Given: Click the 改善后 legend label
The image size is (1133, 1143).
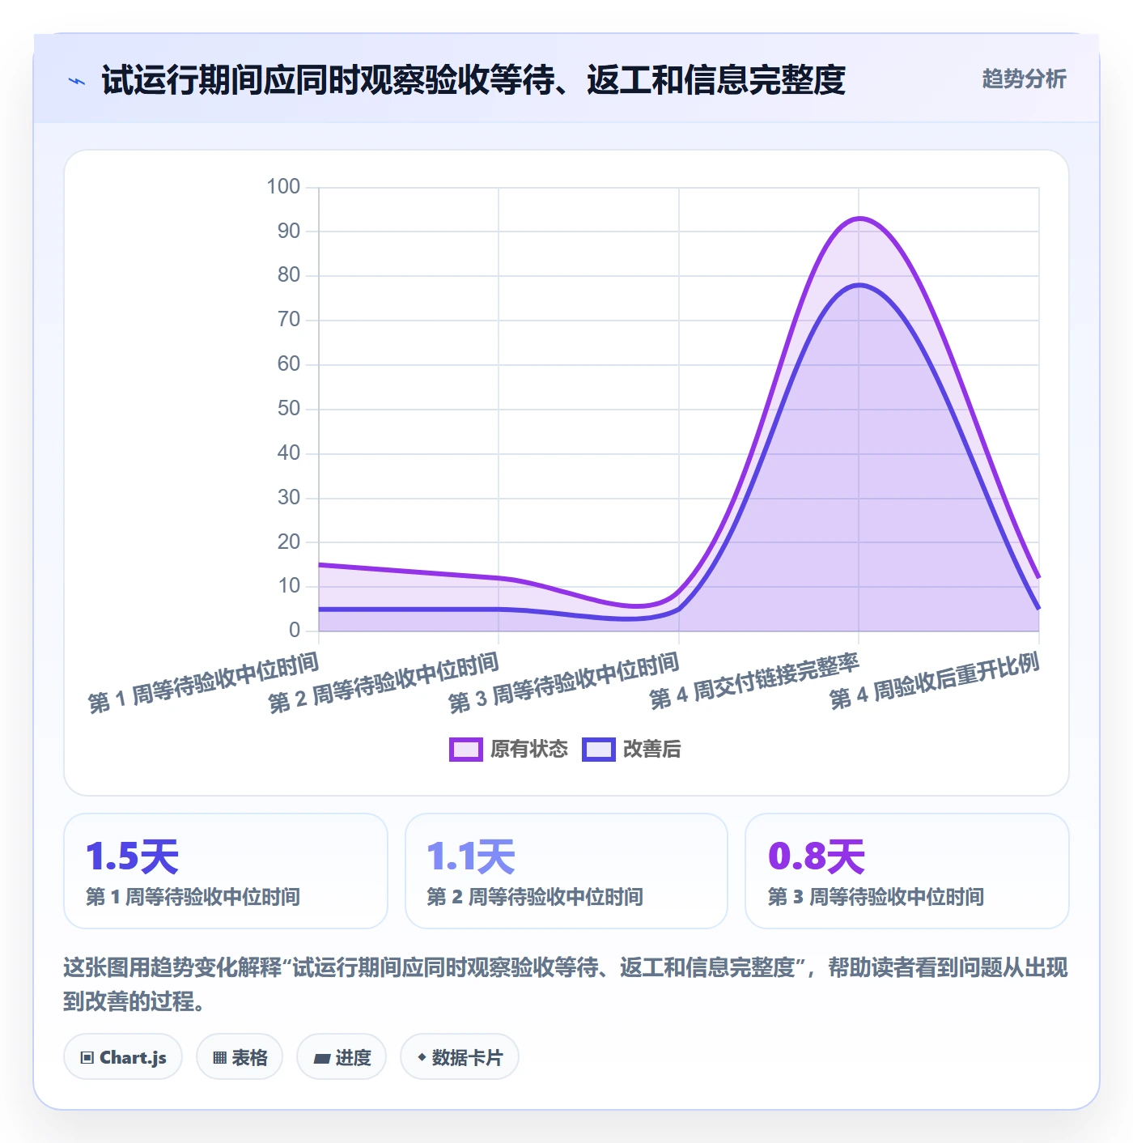Looking at the screenshot, I should (x=651, y=750).
